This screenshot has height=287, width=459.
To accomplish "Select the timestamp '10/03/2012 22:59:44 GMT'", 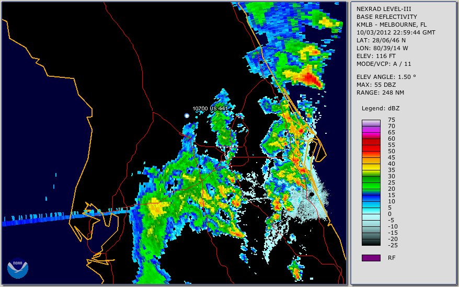I will [396, 32].
